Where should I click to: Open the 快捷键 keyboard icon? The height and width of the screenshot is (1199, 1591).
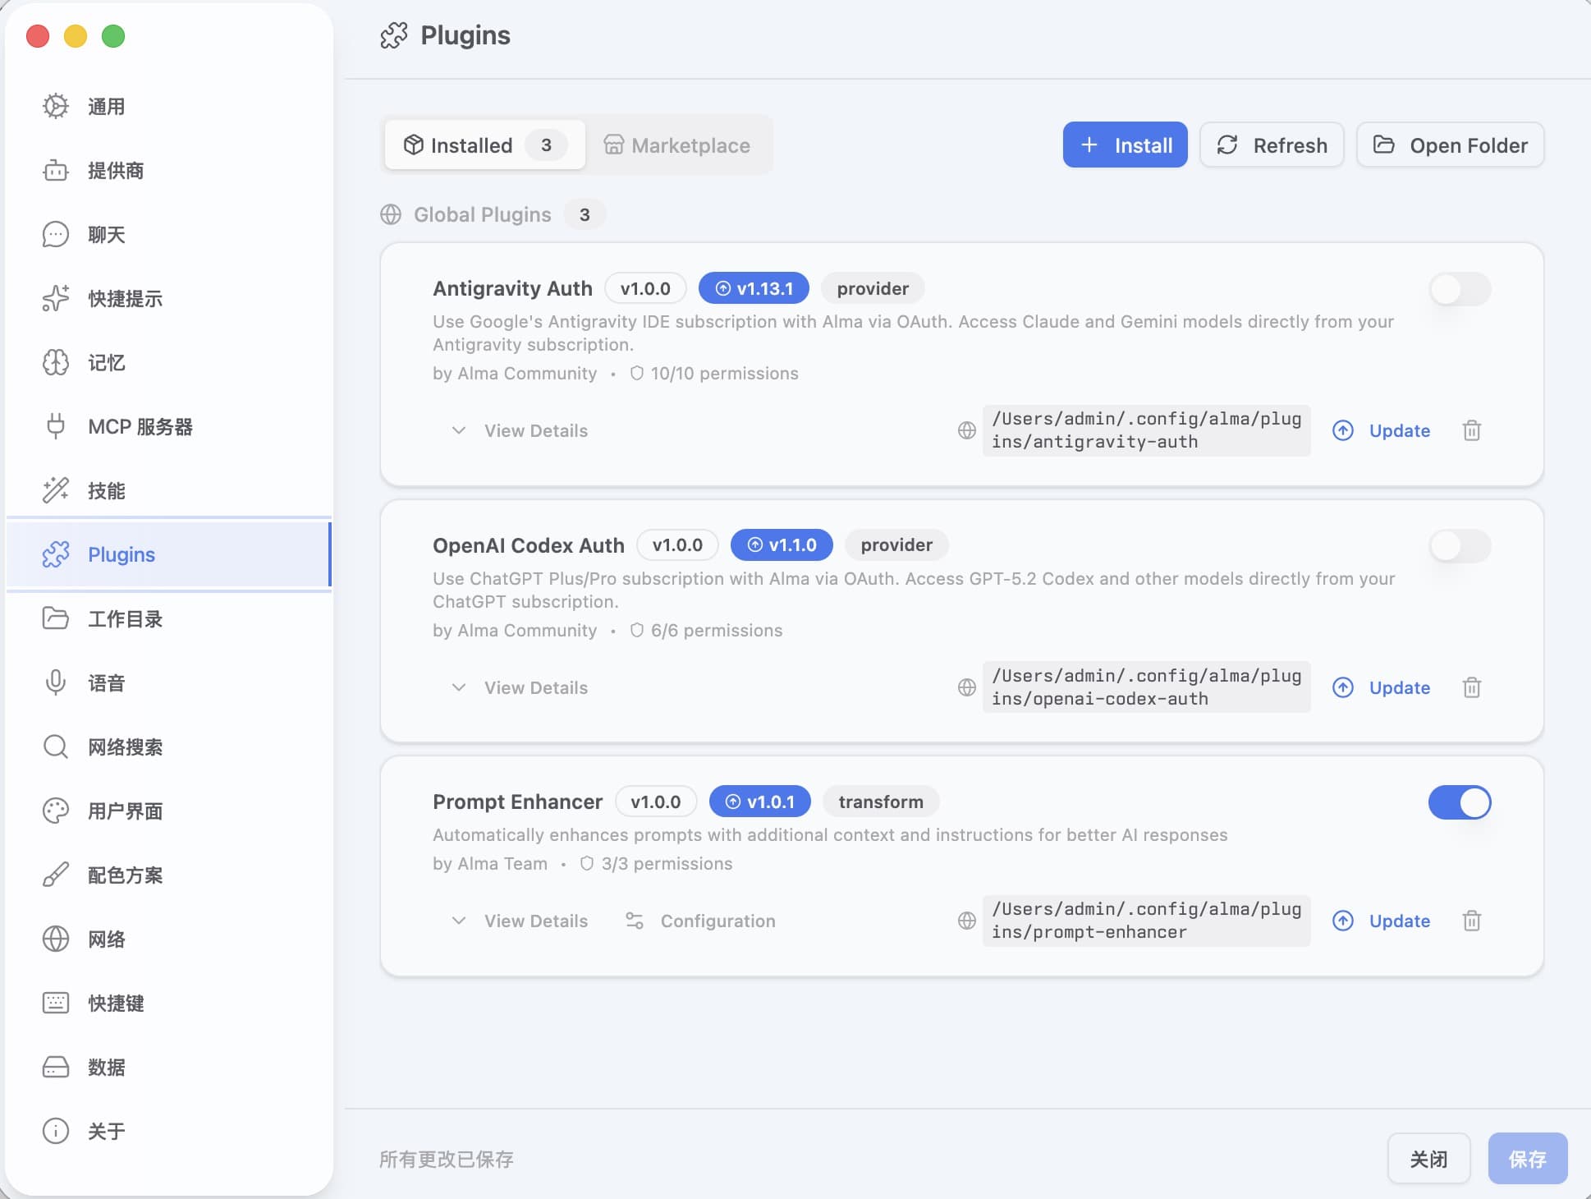(55, 1003)
